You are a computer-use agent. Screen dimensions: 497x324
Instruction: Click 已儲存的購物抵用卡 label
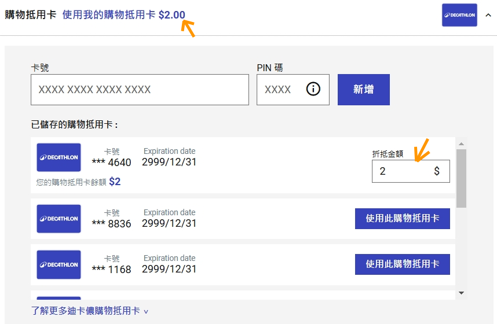click(x=75, y=124)
